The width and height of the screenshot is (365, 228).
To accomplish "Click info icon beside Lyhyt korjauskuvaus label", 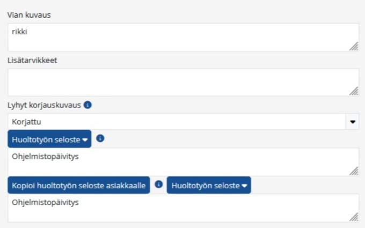I will [x=87, y=105].
